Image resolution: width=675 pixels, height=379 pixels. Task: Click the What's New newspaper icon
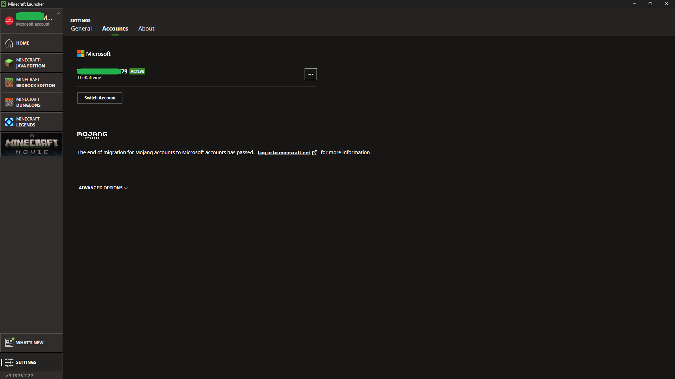(x=9, y=342)
